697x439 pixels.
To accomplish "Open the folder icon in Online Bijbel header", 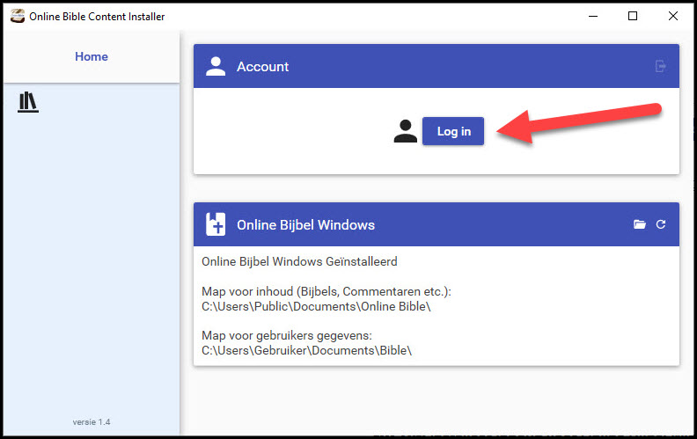I will [x=640, y=224].
